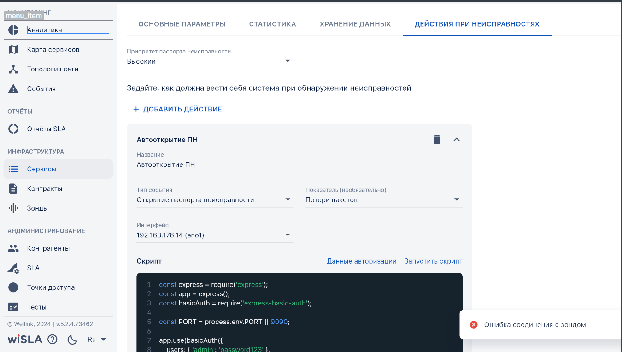
Task: Open the Интерфейс dropdown
Action: click(215, 235)
